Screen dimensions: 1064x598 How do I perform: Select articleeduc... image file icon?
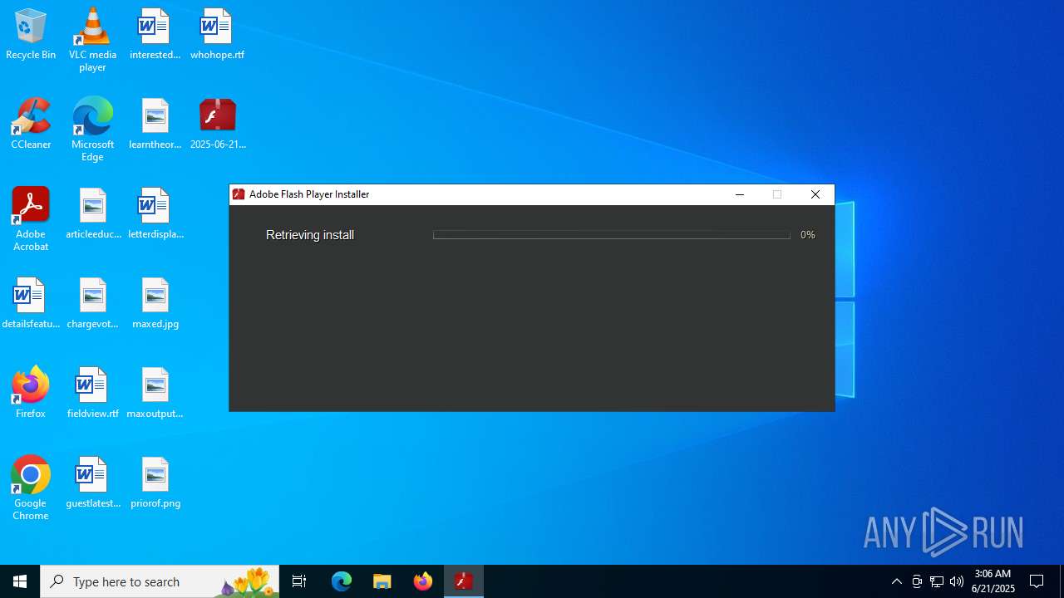tap(93, 214)
